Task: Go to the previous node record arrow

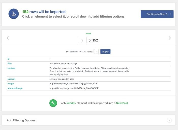Action: (8, 38)
